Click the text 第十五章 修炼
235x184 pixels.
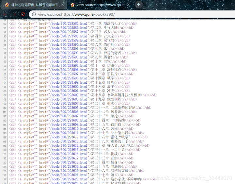point(102,82)
